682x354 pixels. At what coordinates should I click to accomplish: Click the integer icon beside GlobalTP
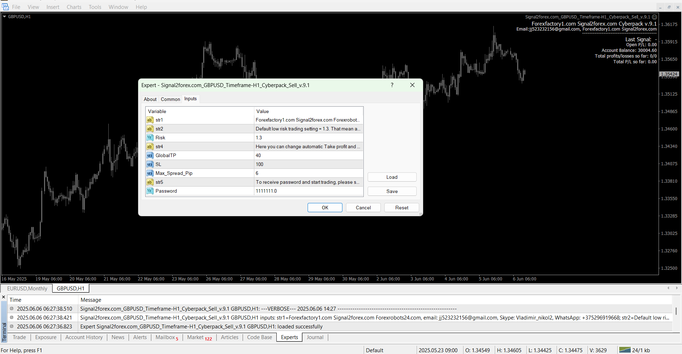pyautogui.click(x=150, y=156)
